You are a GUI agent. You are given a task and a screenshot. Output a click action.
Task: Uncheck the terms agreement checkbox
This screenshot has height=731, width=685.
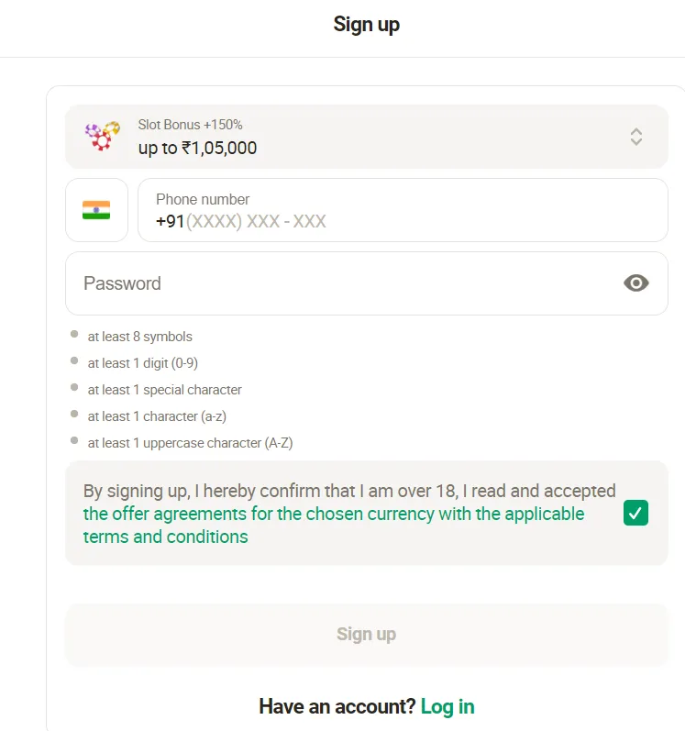click(635, 513)
